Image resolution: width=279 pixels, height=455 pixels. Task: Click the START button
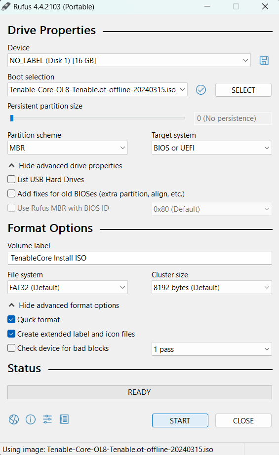(180, 420)
